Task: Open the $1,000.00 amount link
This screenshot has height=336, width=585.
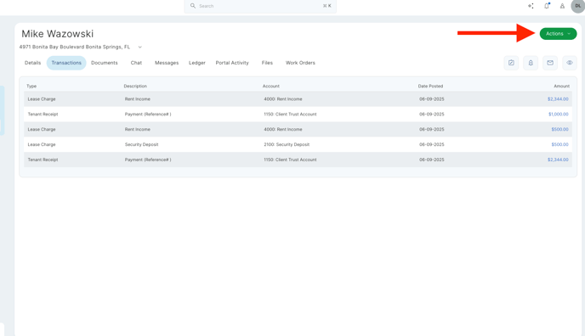Action: (559, 115)
